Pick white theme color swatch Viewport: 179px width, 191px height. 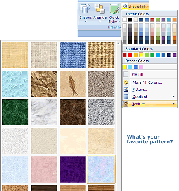(x=125, y=20)
